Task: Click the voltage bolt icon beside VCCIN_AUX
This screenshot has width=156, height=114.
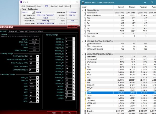Action: 85,103
